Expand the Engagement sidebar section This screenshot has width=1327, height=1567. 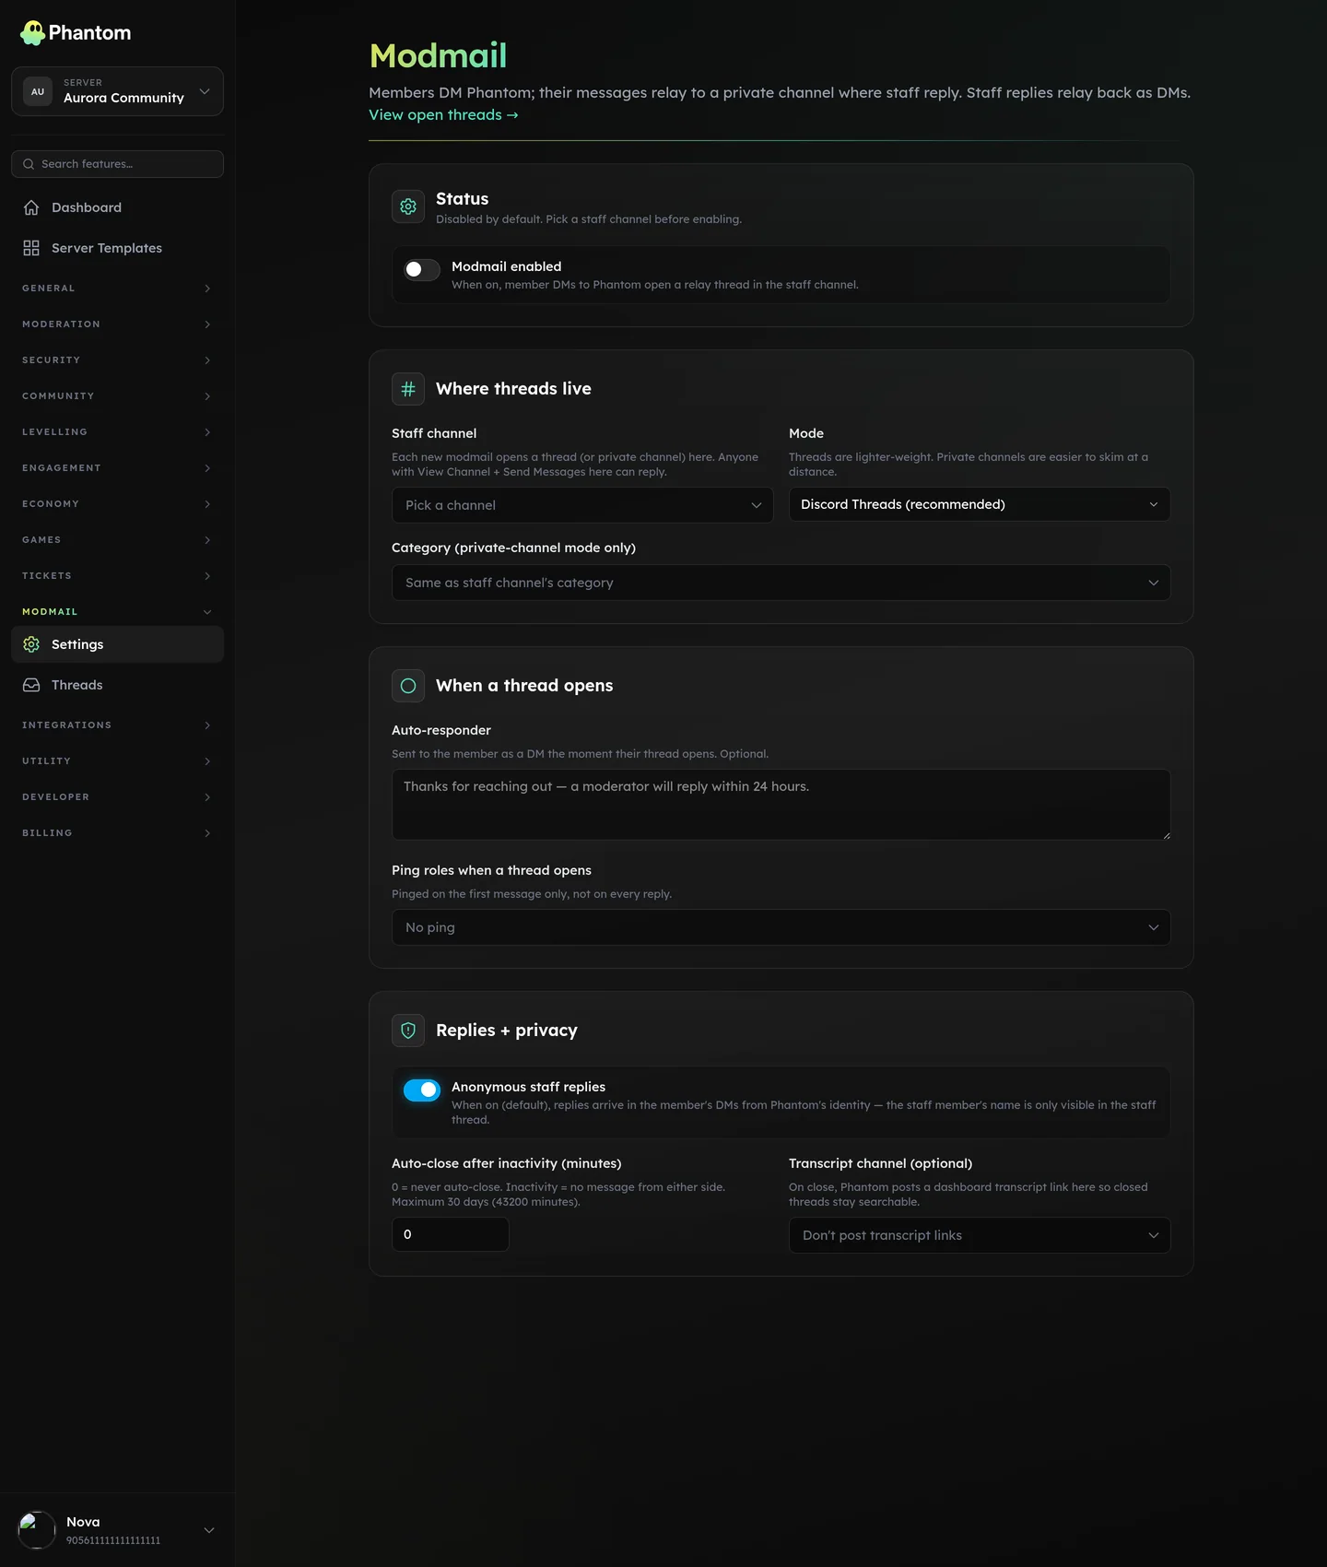pyautogui.click(x=117, y=468)
